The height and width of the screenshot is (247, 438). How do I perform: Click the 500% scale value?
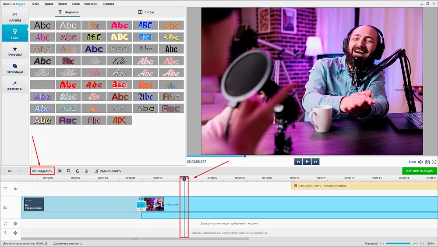[431, 243]
